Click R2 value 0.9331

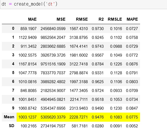click(x=98, y=73)
